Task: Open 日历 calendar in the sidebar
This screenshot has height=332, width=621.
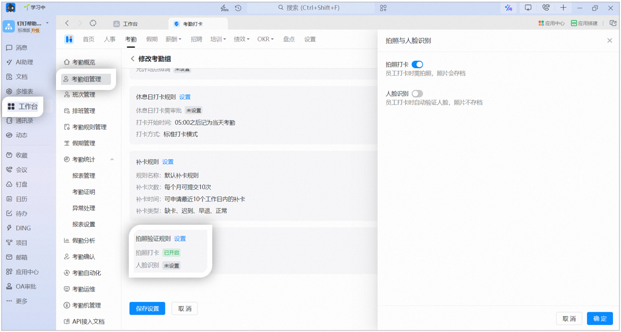Action: point(17,199)
